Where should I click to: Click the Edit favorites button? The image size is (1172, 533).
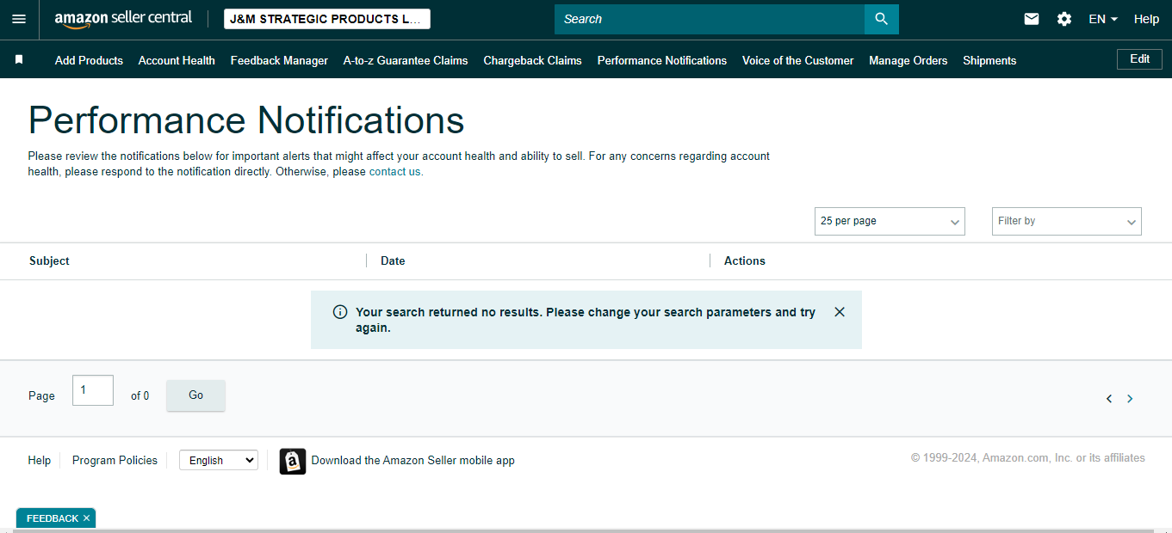(1139, 59)
